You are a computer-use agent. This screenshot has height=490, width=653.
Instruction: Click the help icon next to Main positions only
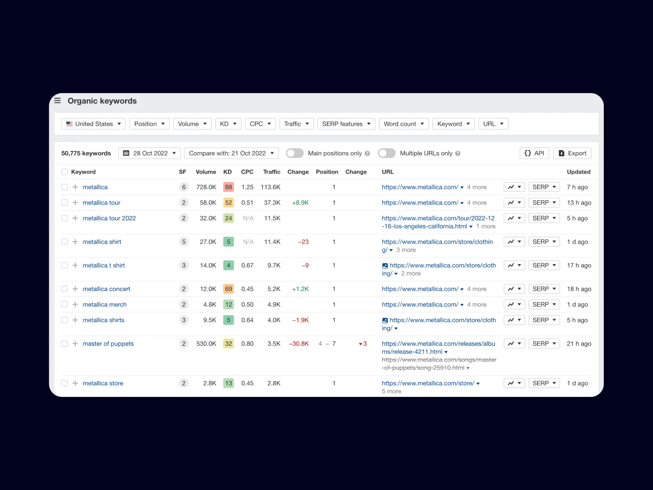[x=367, y=154]
